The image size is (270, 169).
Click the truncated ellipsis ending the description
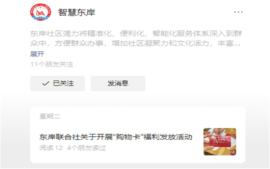tap(237, 44)
